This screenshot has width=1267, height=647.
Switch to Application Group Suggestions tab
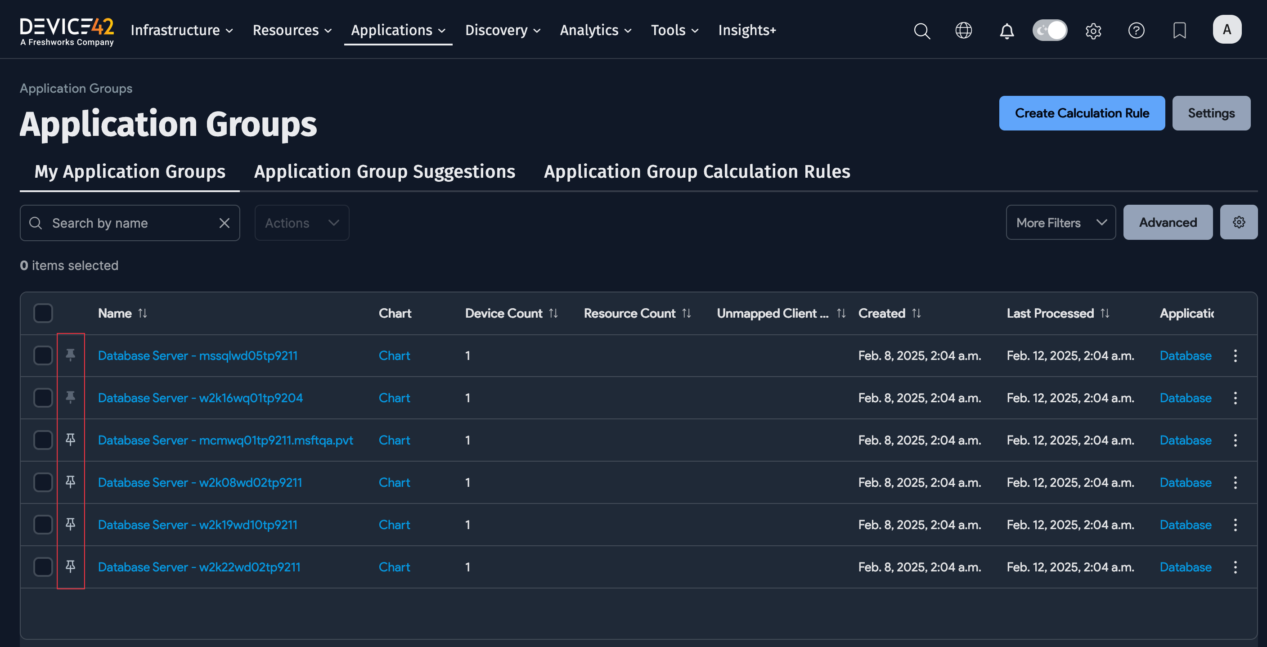[x=384, y=171]
